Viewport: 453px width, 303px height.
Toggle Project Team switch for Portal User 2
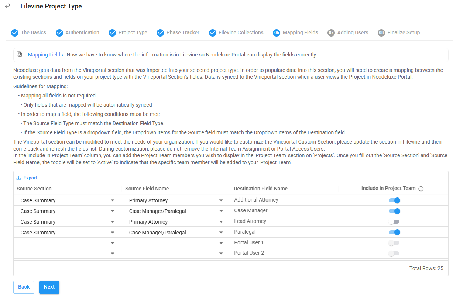click(394, 254)
